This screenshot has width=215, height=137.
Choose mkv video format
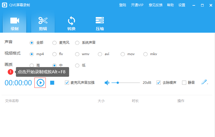coord(146,54)
